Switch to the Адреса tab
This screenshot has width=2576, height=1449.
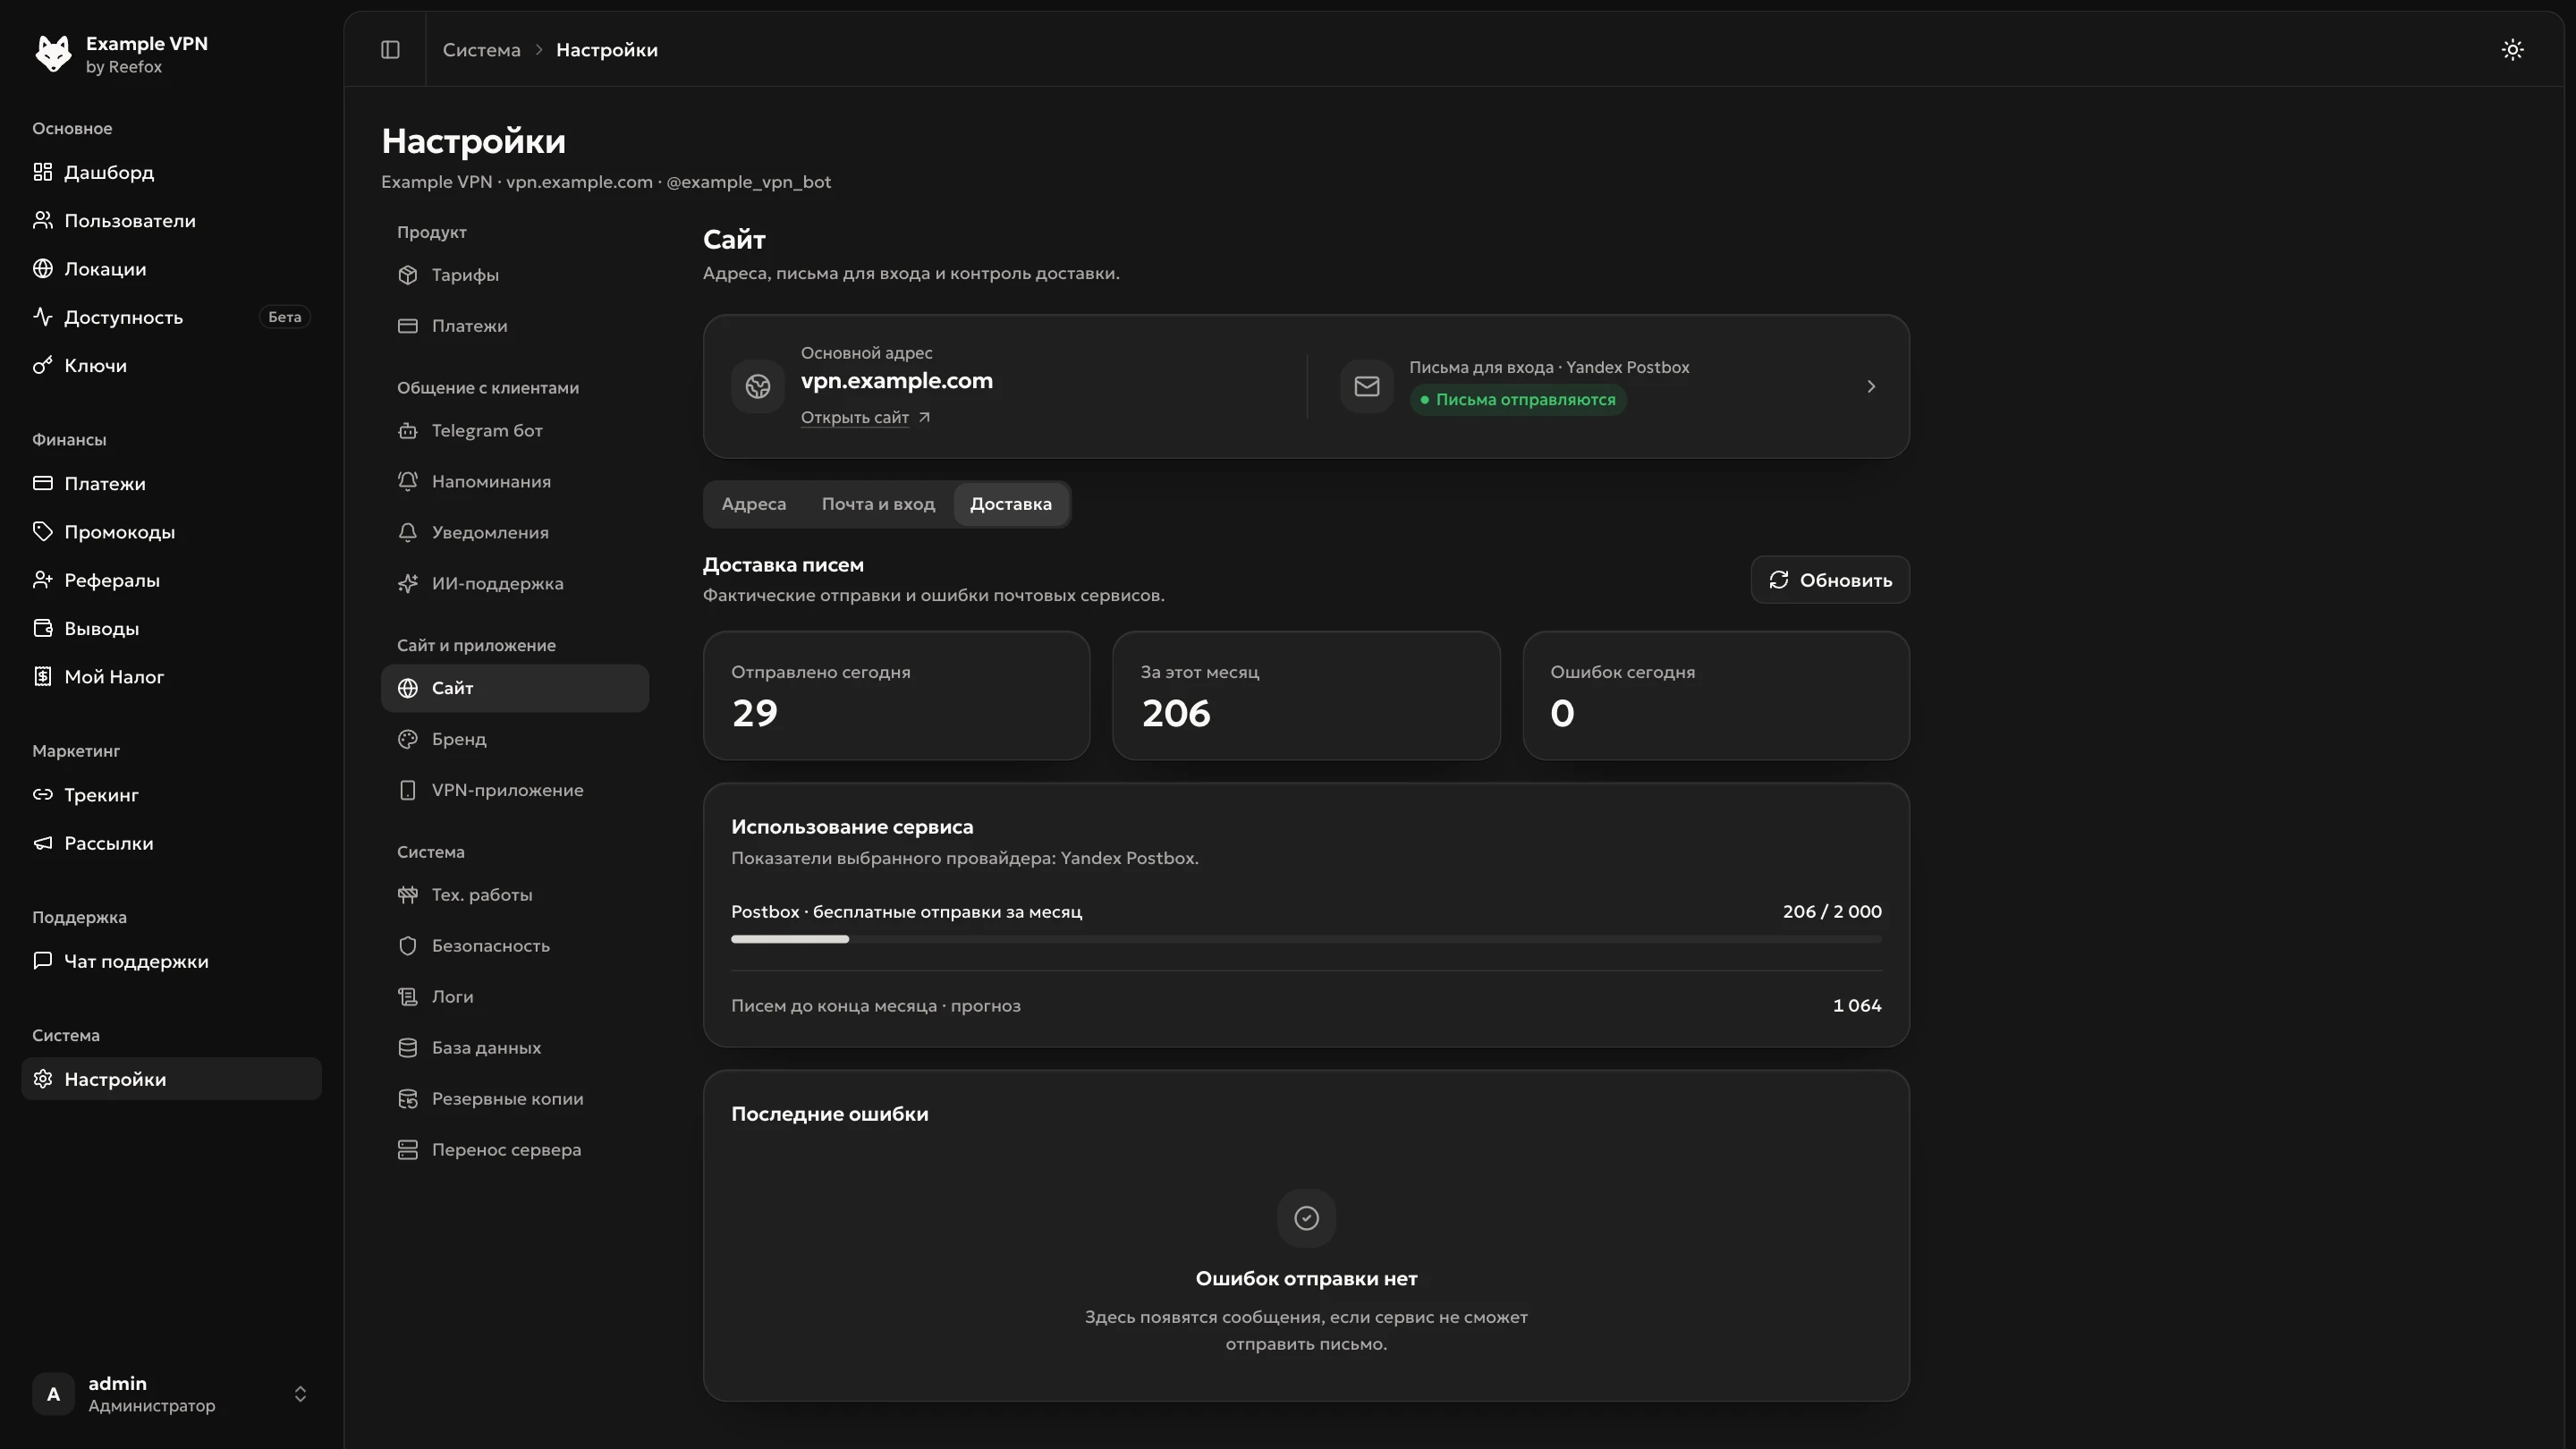point(754,504)
